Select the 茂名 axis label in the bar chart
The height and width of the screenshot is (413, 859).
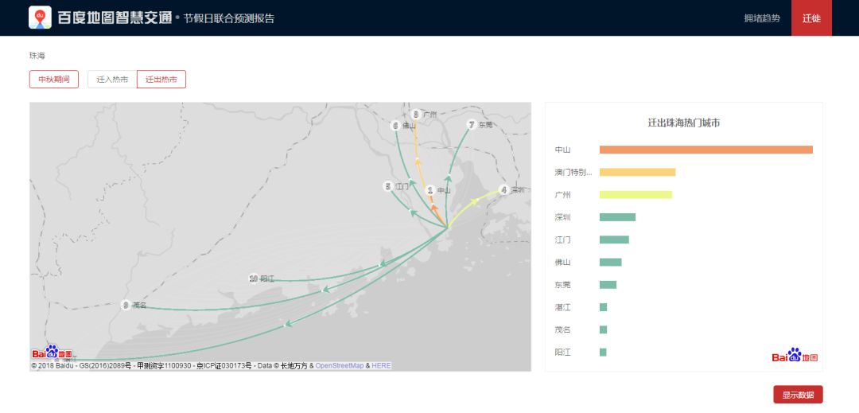point(562,329)
